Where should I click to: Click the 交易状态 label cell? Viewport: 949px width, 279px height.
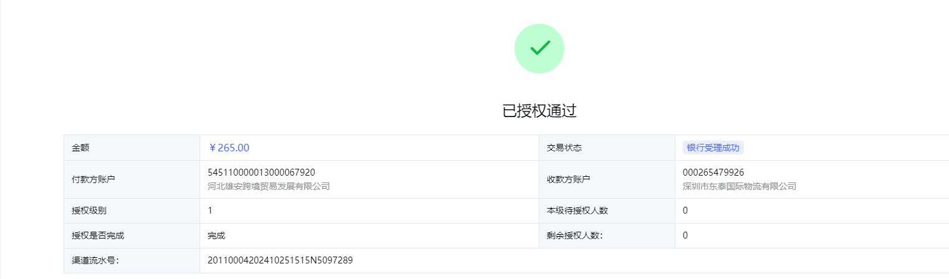tap(607, 148)
